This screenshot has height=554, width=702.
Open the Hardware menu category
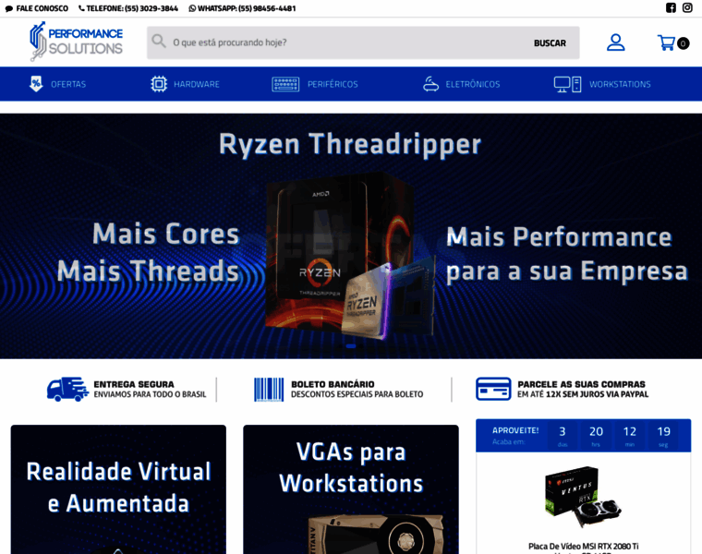pyautogui.click(x=197, y=84)
